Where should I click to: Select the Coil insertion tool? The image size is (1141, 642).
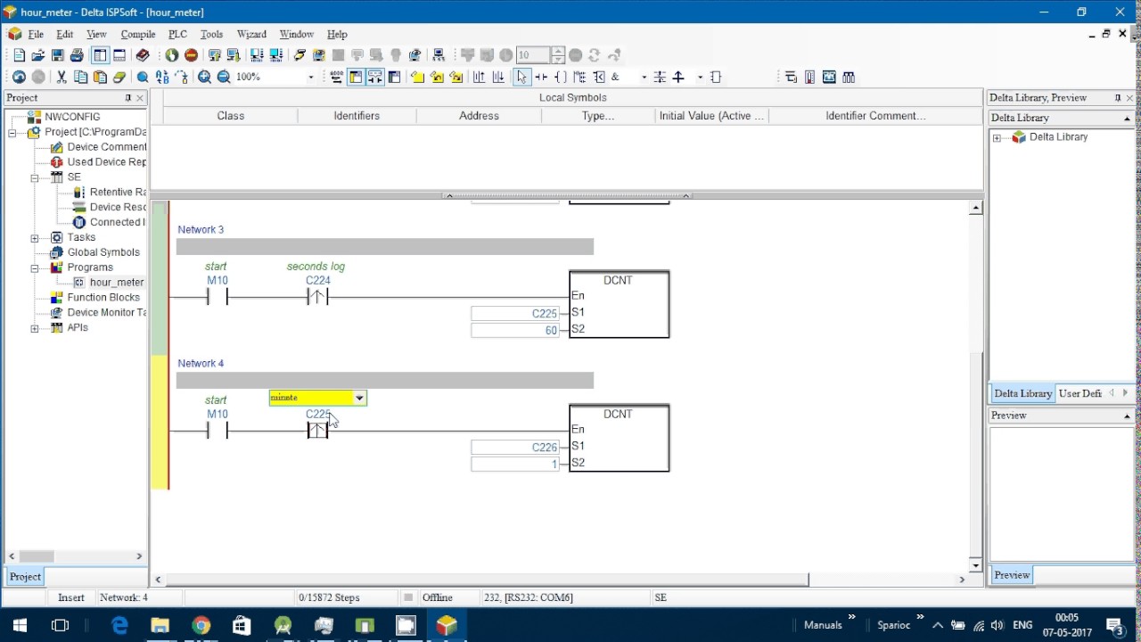coord(561,78)
